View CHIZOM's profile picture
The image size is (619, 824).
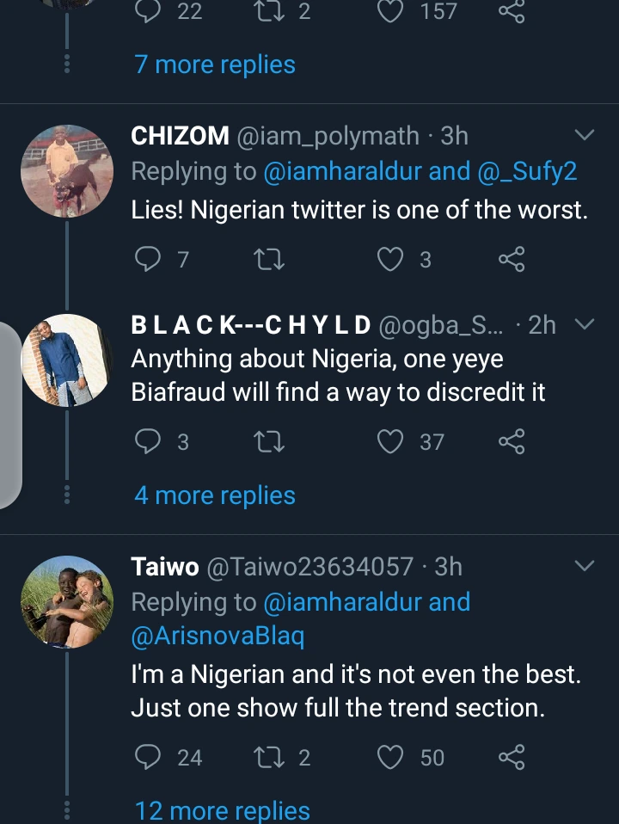click(x=66, y=171)
